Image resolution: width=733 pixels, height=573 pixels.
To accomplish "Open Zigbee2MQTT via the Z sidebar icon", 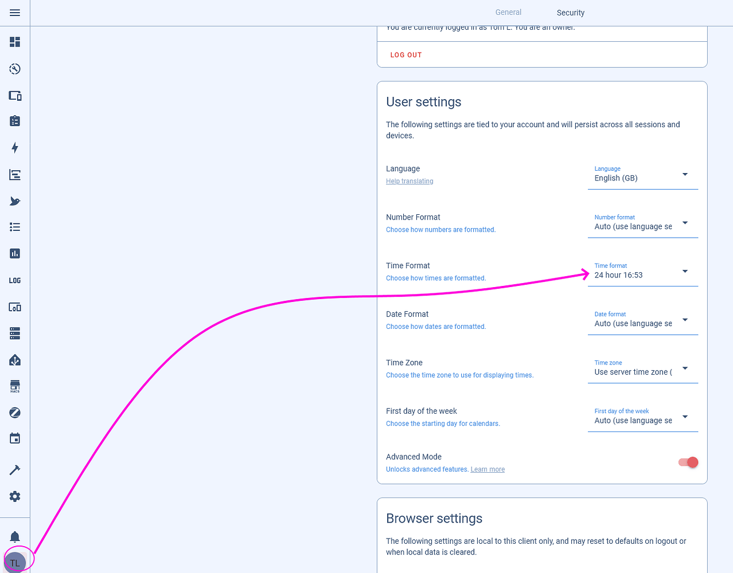I will [x=14, y=412].
